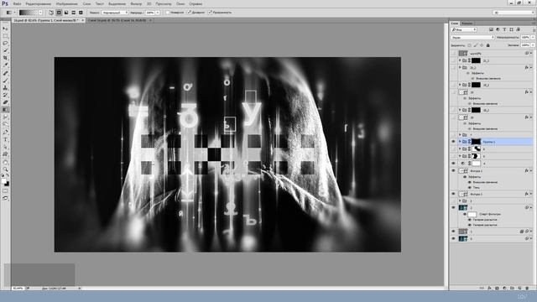The width and height of the screenshot is (537, 302).
Task: Collapse effects list of Фигура 1
Action: click(x=531, y=170)
